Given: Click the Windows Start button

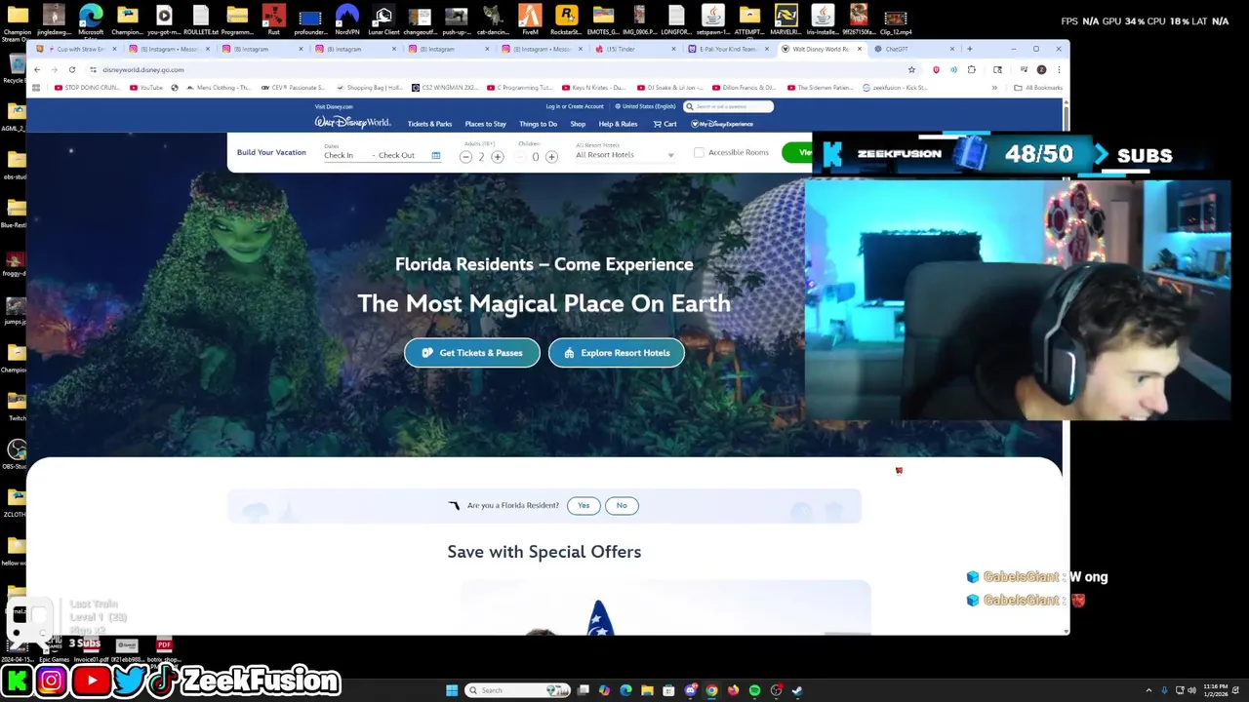Looking at the screenshot, I should 452,690.
